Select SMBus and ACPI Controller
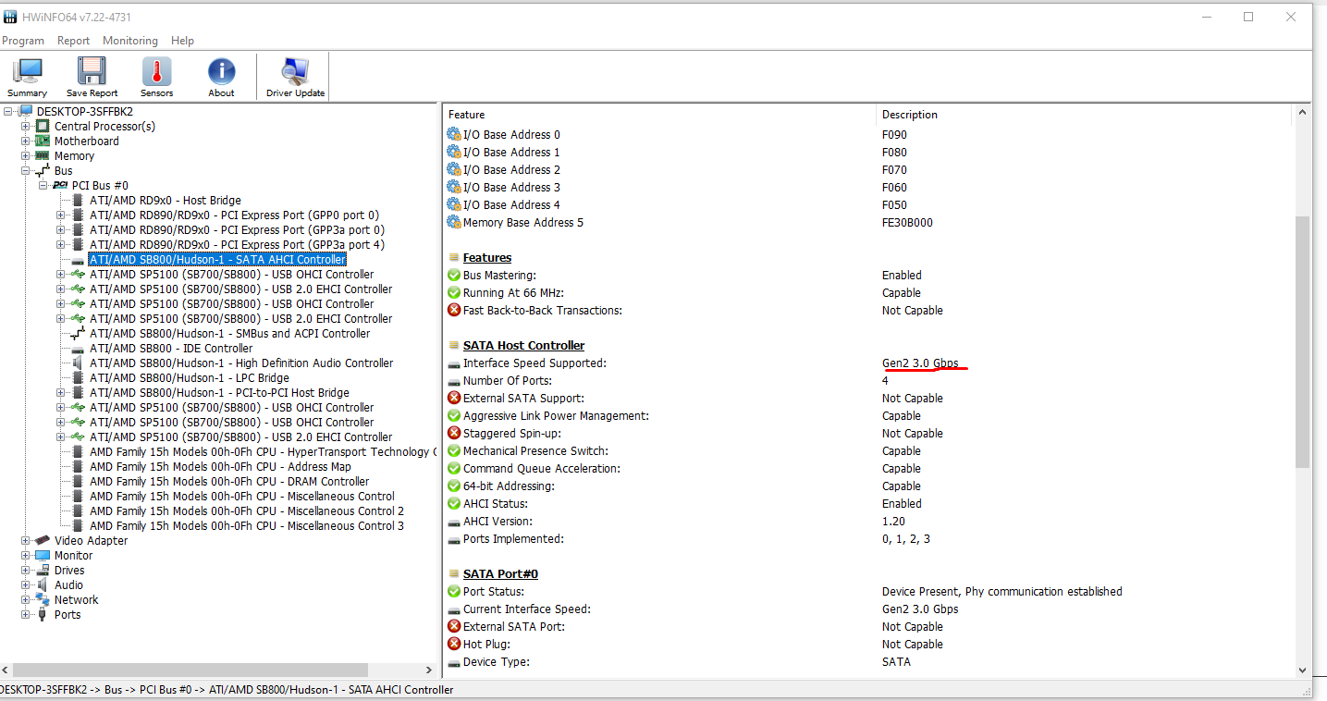 pyautogui.click(x=229, y=333)
